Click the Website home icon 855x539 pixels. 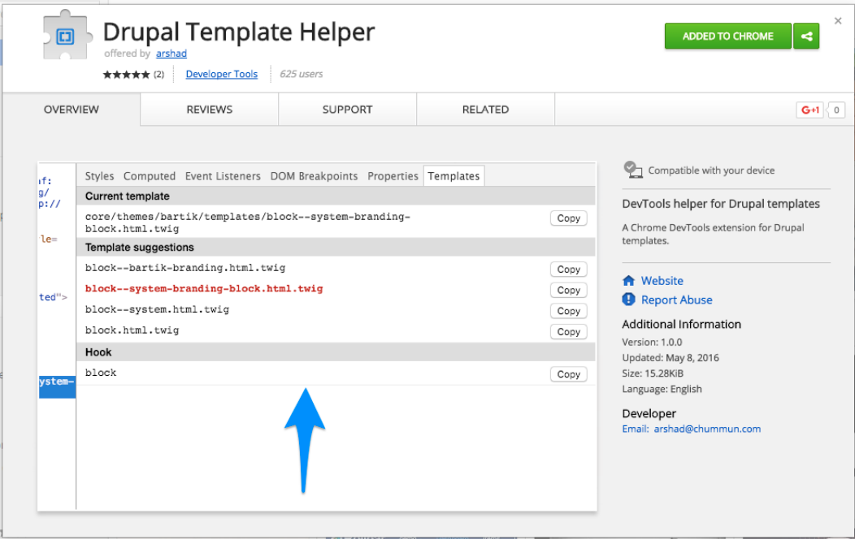click(x=629, y=280)
